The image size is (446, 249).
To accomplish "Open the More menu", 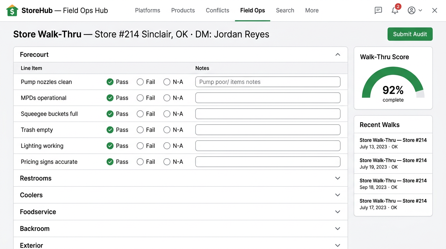I will point(312,10).
